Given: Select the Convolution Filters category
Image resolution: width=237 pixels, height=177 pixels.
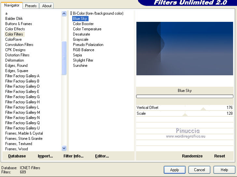Looking at the screenshot, I should 19,45.
